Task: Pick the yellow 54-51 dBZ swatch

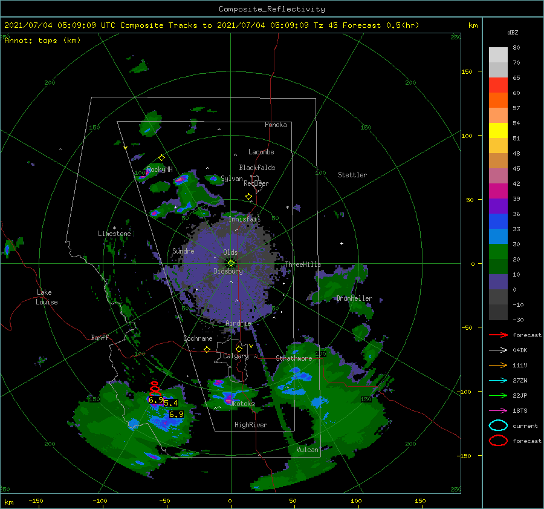Action: pos(498,131)
